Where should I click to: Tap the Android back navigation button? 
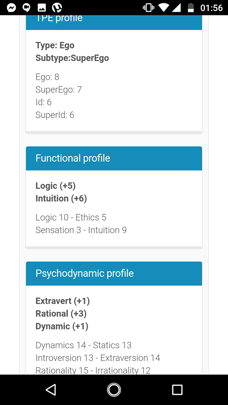click(x=51, y=389)
